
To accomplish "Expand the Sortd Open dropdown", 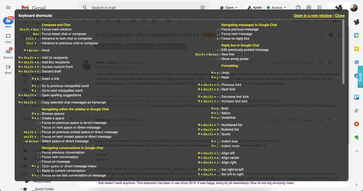I will pyautogui.click(x=229, y=8).
